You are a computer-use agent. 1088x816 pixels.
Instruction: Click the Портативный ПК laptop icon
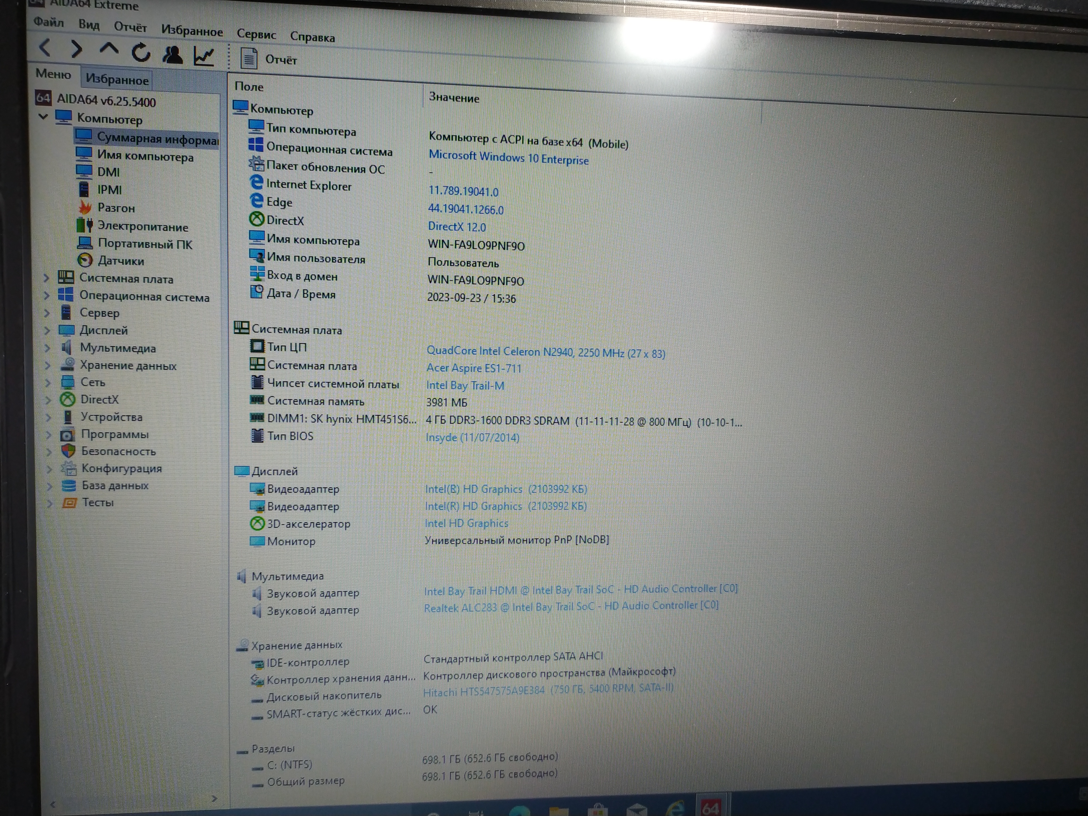(85, 243)
